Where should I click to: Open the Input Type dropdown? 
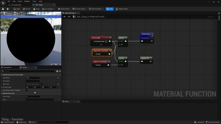[x=34, y=84]
